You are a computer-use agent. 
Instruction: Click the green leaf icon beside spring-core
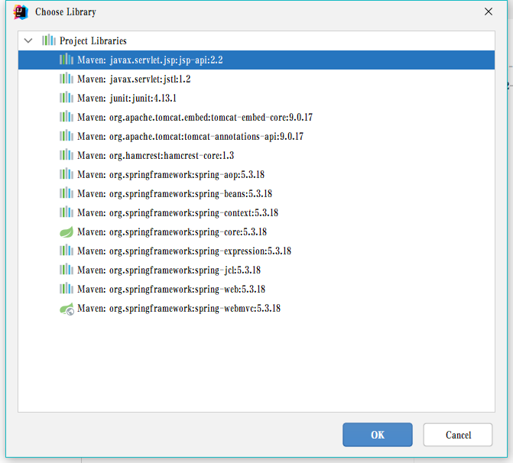[67, 231]
